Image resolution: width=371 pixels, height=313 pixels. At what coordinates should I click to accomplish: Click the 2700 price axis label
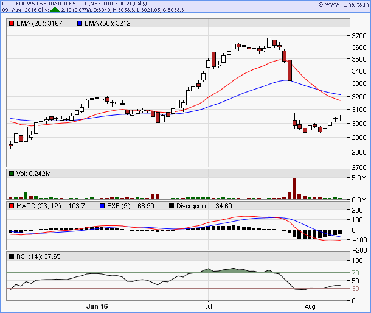tap(359, 167)
